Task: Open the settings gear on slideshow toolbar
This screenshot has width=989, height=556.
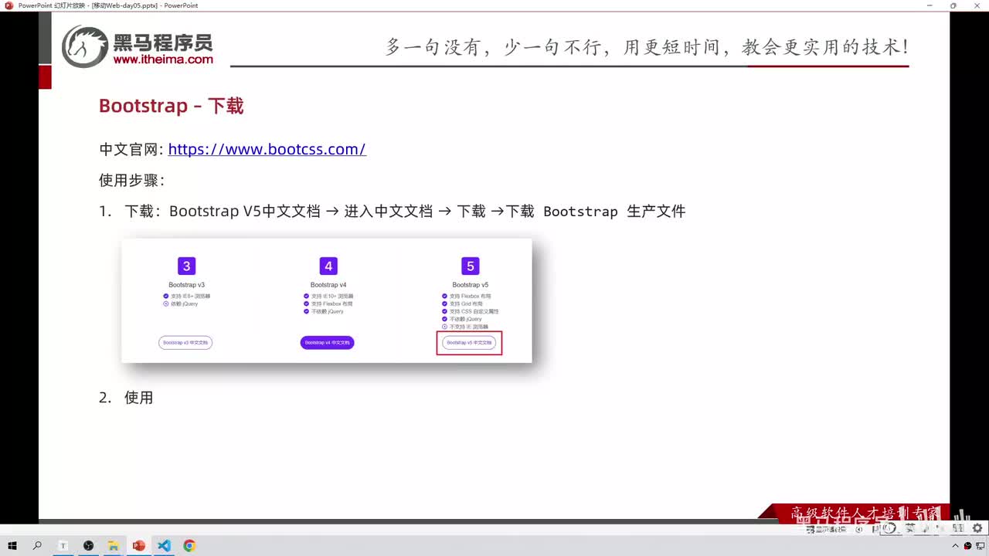Action: click(977, 528)
